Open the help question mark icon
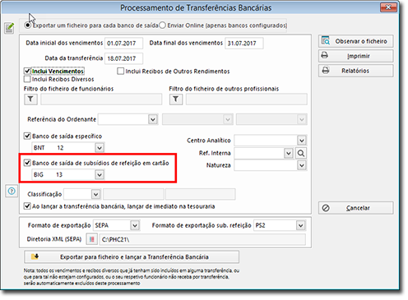The image size is (408, 300). (12, 191)
